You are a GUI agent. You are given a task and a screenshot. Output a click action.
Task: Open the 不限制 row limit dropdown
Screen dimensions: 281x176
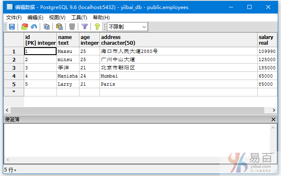tap(127, 27)
